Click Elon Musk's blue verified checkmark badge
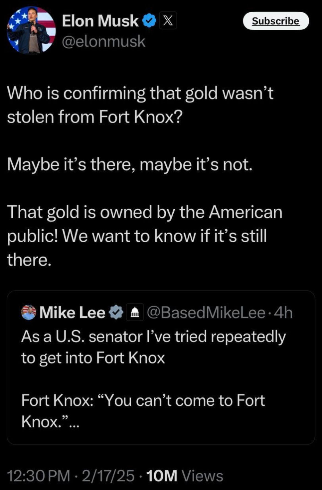The width and height of the screenshot is (322, 490). [x=149, y=21]
